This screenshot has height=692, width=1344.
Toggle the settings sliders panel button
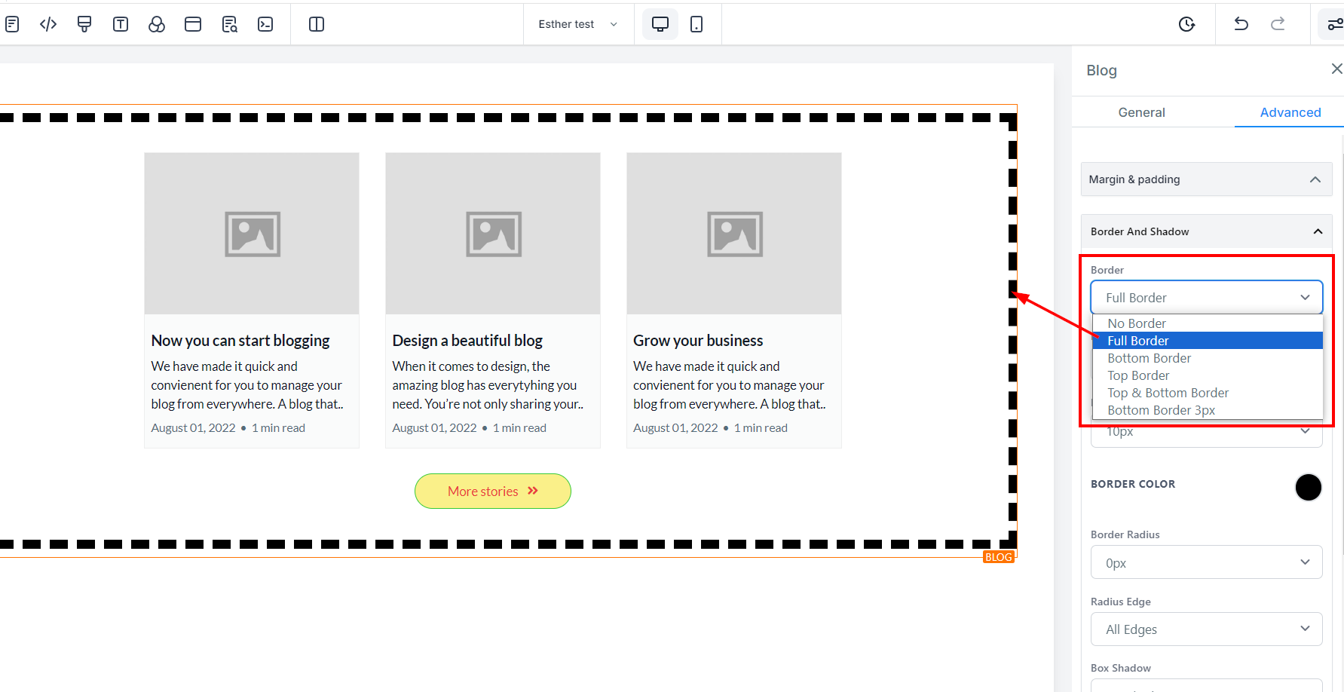click(1334, 24)
